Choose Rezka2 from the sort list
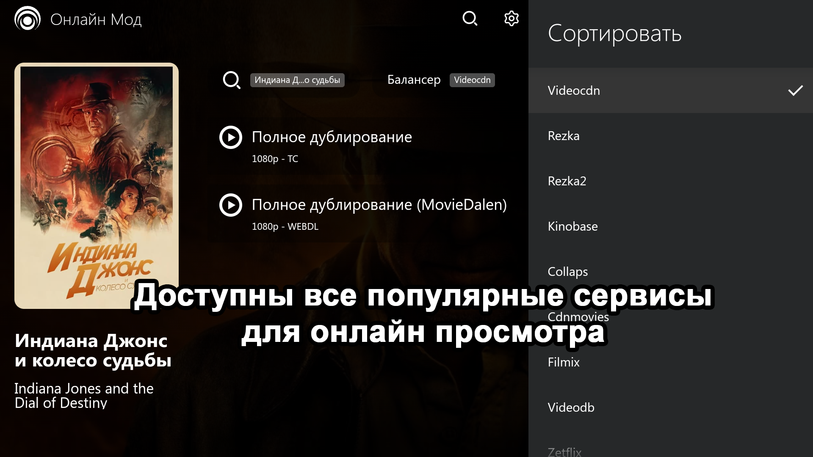The height and width of the screenshot is (457, 813). [x=567, y=181]
